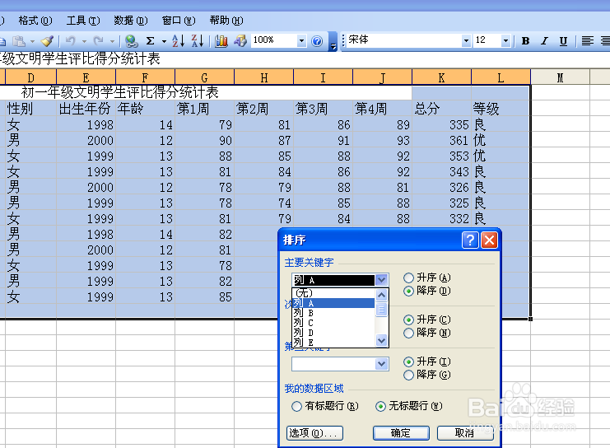
Task: Open the 窗口 (W) menu
Action: point(179,21)
